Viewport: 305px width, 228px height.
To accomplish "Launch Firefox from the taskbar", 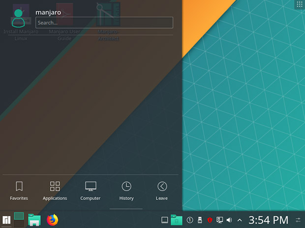I will tap(52, 220).
